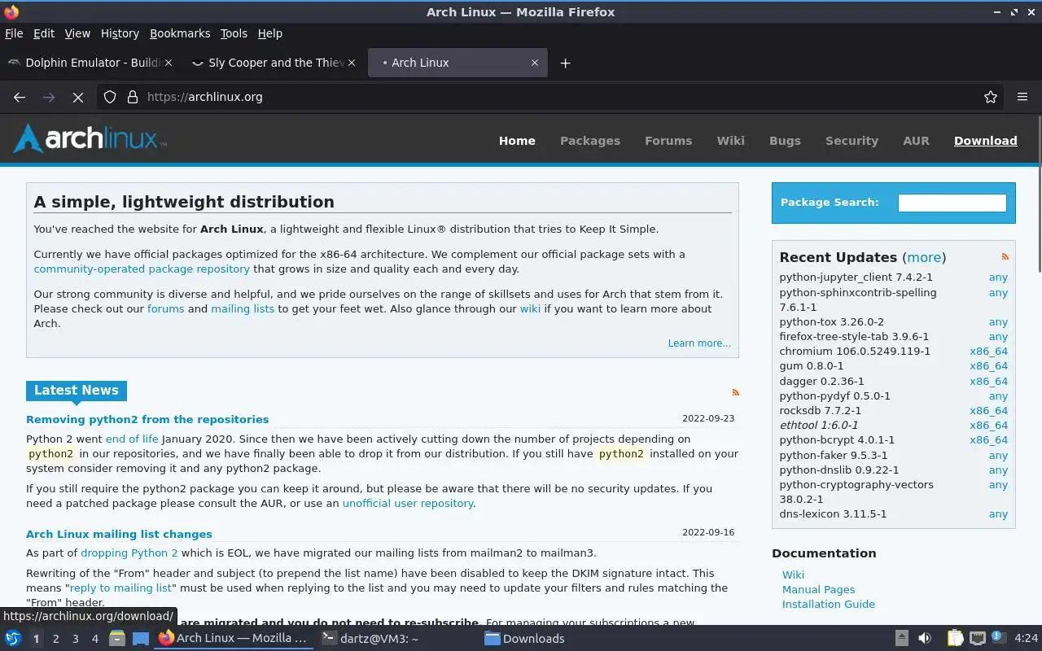Image resolution: width=1042 pixels, height=651 pixels.
Task: Open the Help menu
Action: click(269, 33)
